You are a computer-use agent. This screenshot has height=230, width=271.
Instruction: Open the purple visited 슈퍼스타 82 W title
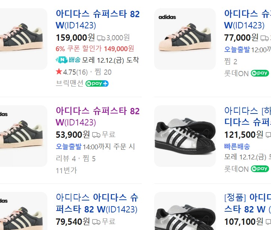(97, 116)
